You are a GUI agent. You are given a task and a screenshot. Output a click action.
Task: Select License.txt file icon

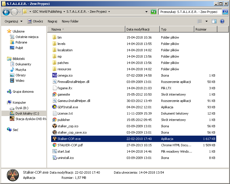click(x=55, y=113)
